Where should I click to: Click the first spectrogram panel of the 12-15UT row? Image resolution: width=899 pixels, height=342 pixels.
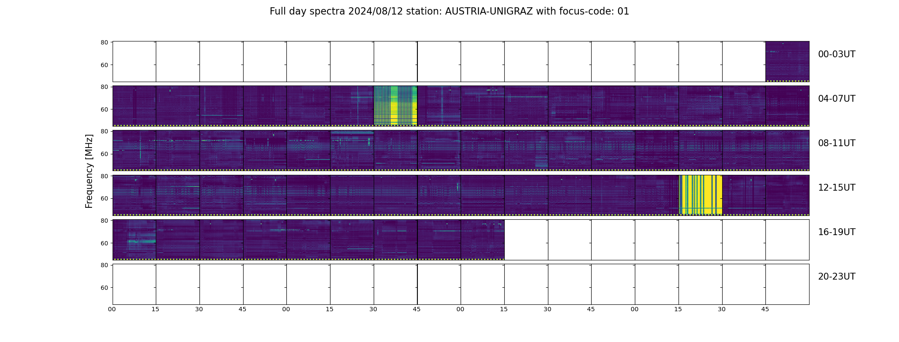coord(134,195)
